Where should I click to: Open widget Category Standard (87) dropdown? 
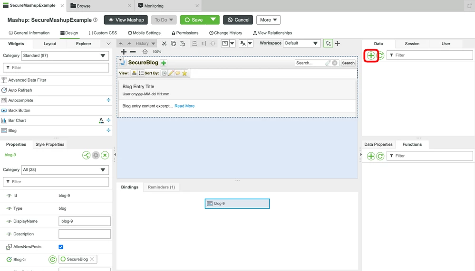coord(65,56)
